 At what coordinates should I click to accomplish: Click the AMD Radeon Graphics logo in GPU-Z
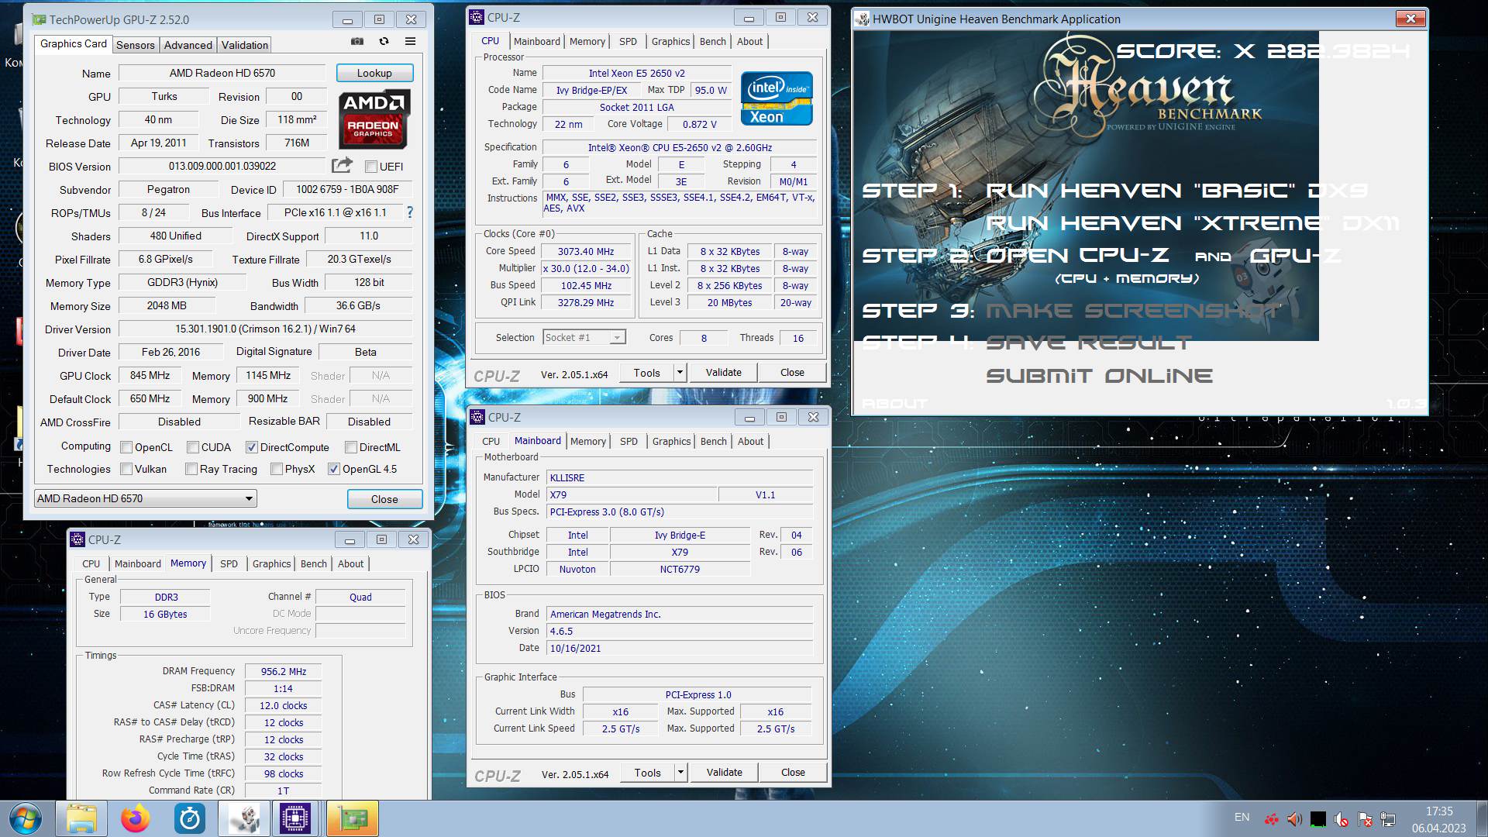click(x=374, y=119)
